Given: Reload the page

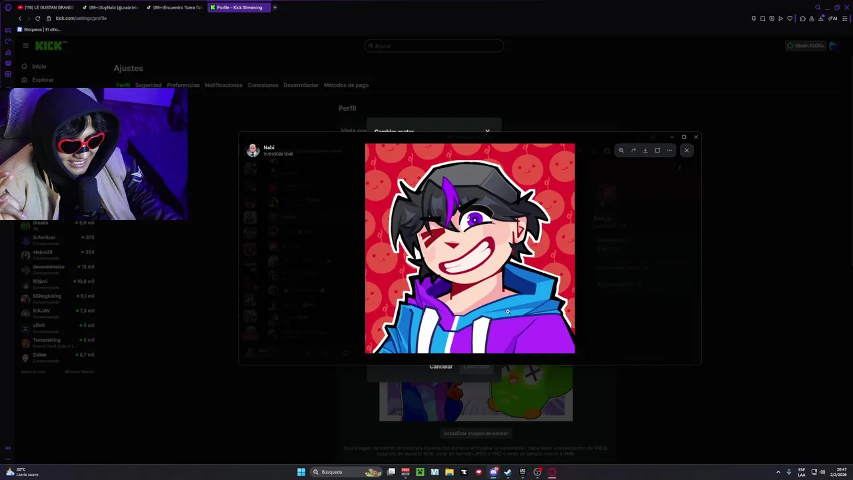Looking at the screenshot, I should point(37,18).
